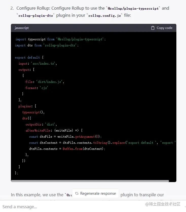Click the Regenerate response button
The image size is (186, 212).
96,193
